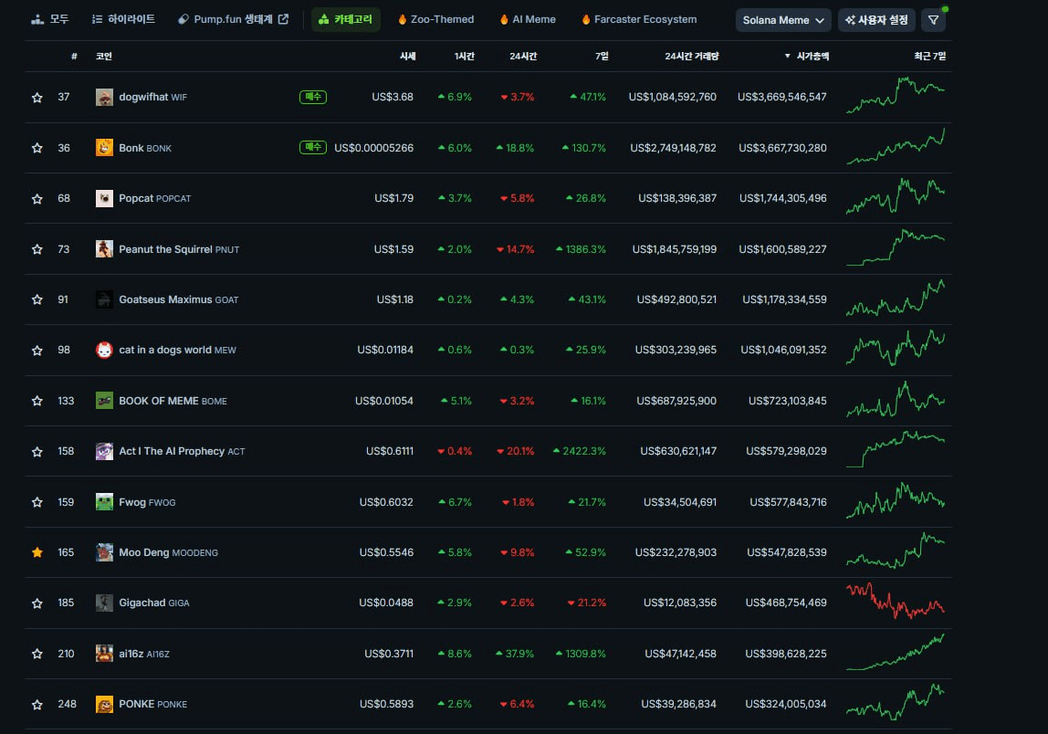Click the Gigachad coin logo icon
Screen dimensions: 1048x734
(104, 603)
